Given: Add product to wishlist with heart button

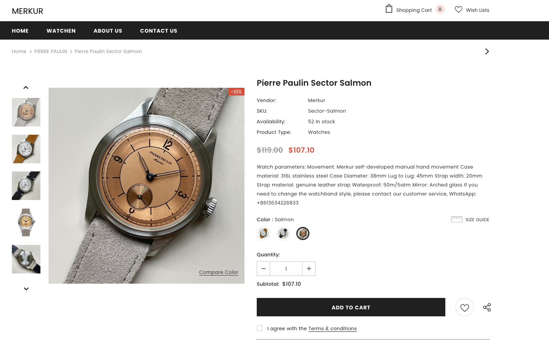Looking at the screenshot, I should [465, 307].
